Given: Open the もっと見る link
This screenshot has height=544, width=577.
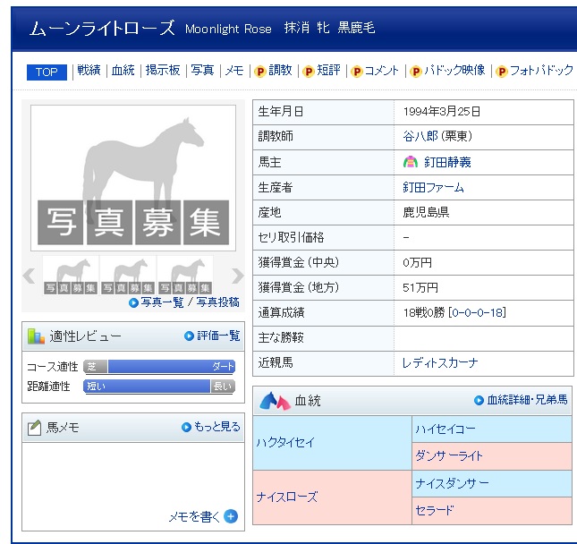Looking at the screenshot, I should click(217, 427).
